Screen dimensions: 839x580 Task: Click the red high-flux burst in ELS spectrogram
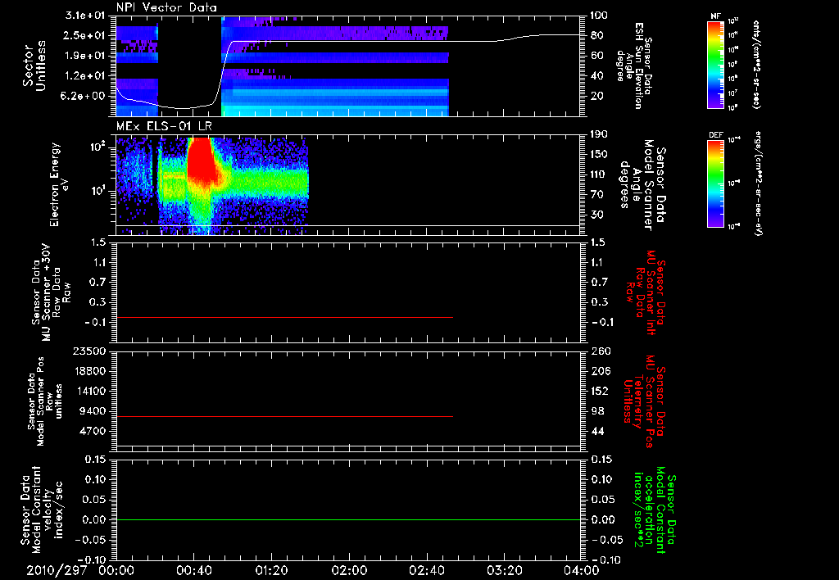coord(201,158)
